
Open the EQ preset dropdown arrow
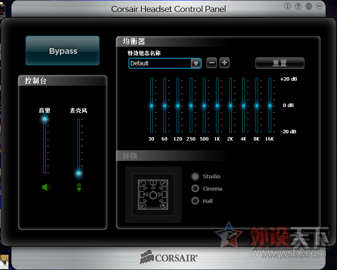pyautogui.click(x=196, y=63)
